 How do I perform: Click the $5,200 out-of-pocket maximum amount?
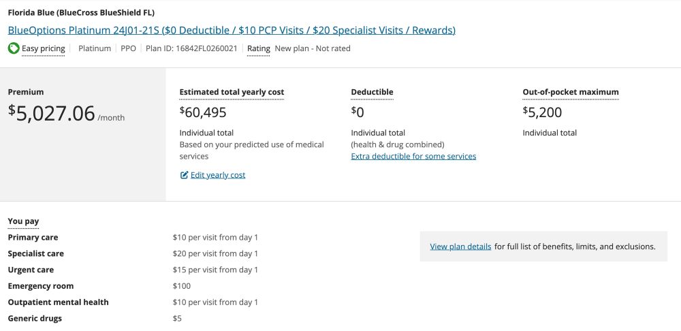(x=542, y=112)
